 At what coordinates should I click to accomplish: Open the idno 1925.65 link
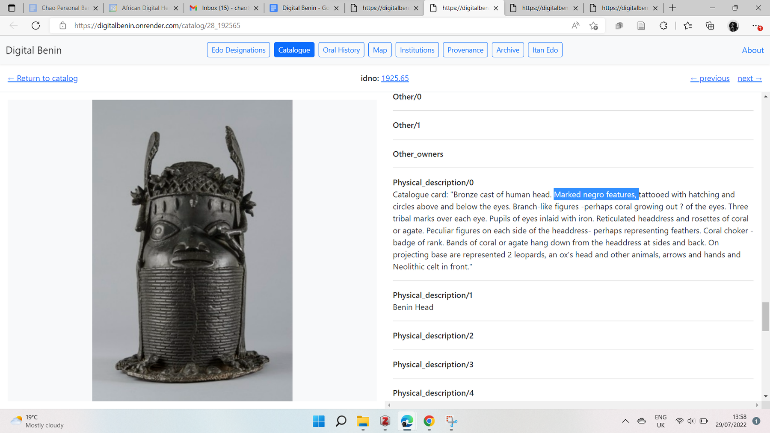tap(395, 78)
